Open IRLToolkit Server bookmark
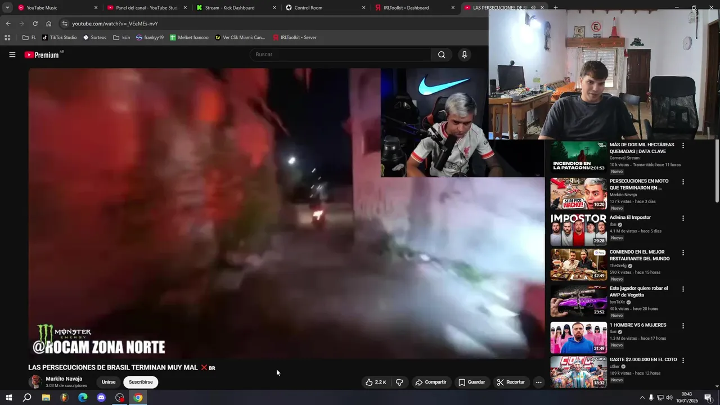720x405 pixels. 295,38
